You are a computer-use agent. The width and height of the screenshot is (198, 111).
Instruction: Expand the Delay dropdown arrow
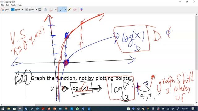click(x=37, y=10)
